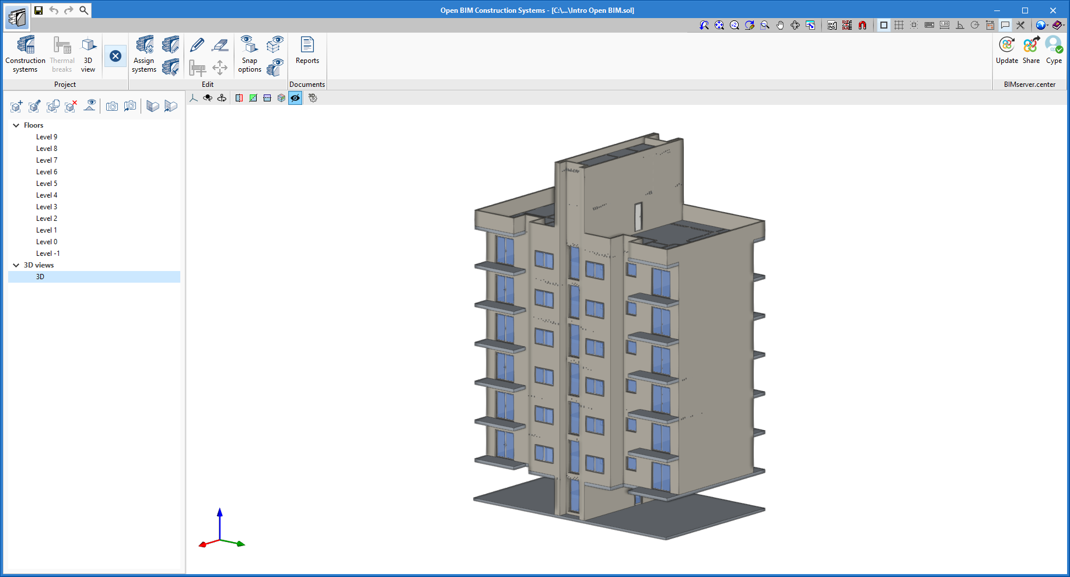
Task: Toggle the green diagonal section plane icon
Action: click(253, 98)
